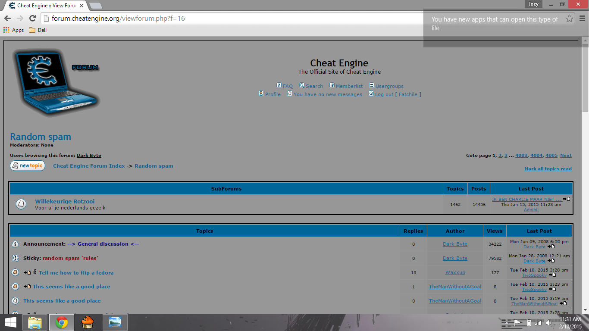This screenshot has width=589, height=331.
Task: Click Log out Fatchile link
Action: tap(398, 94)
